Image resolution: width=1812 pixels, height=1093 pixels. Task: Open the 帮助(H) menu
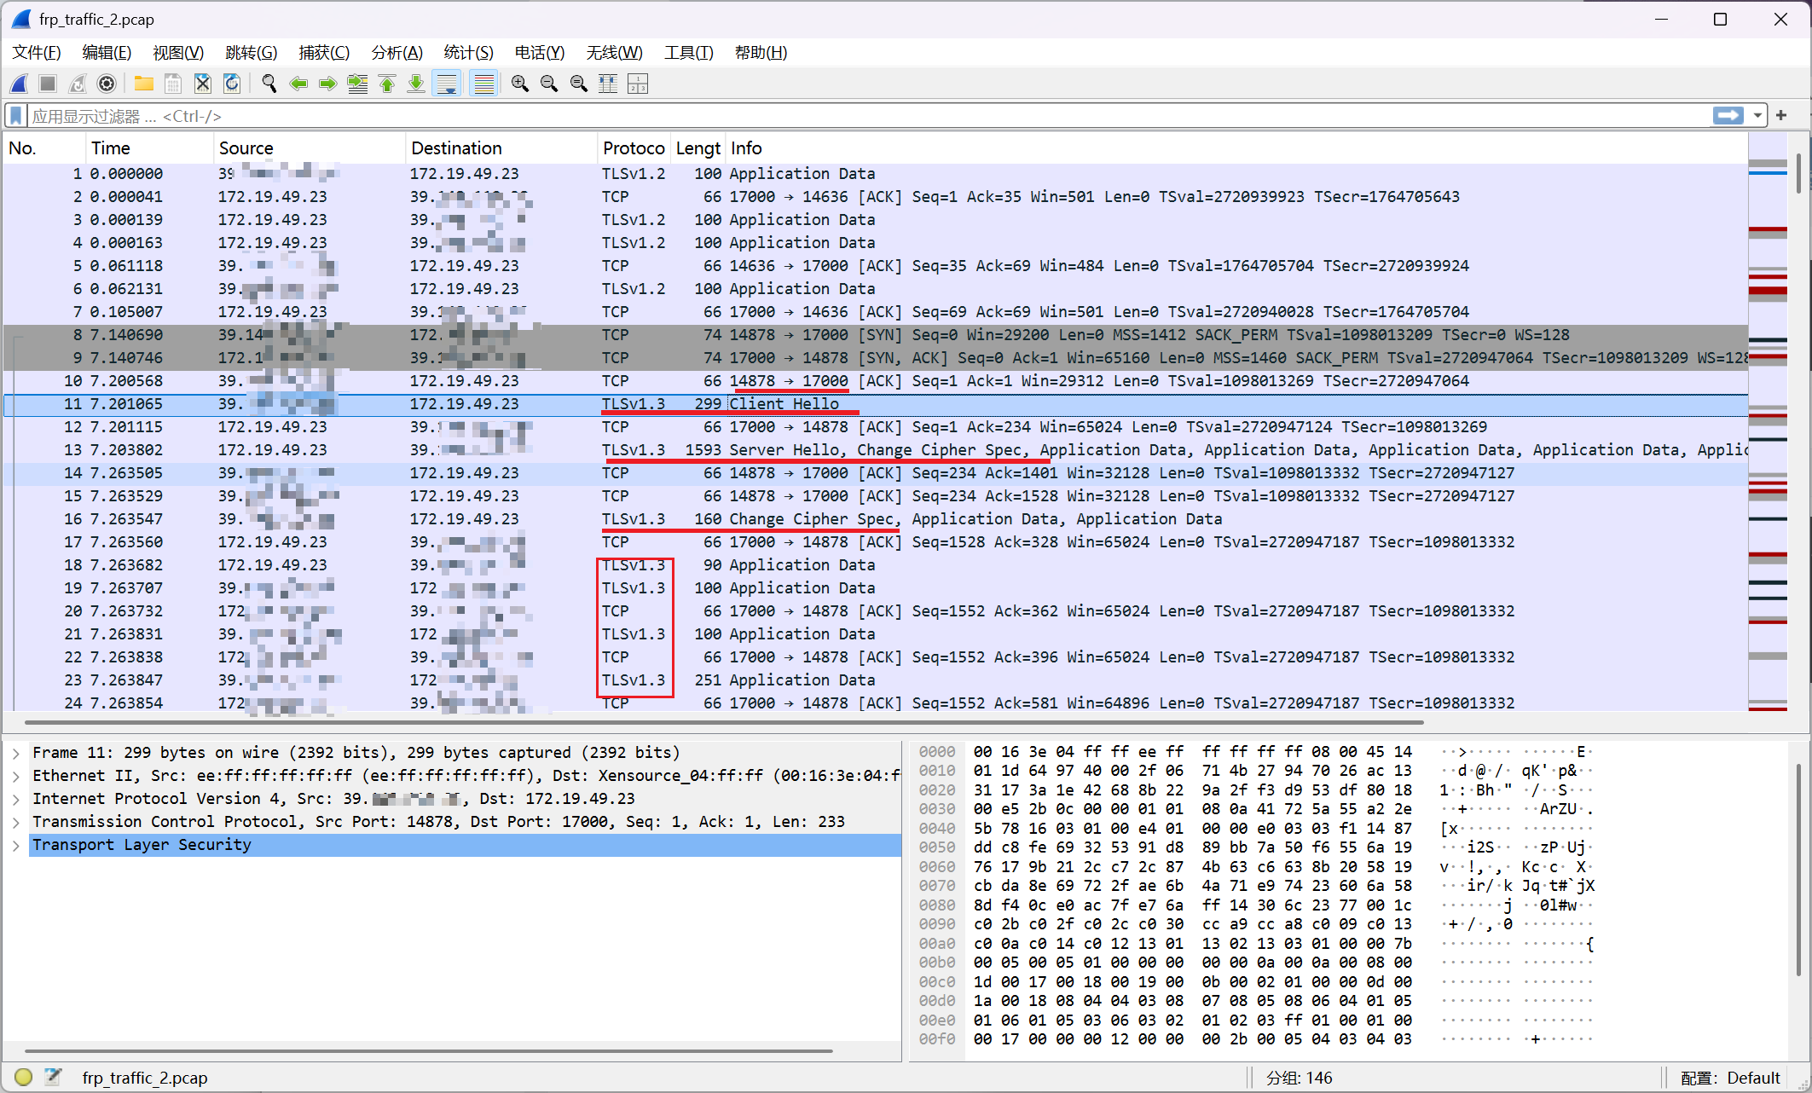[761, 53]
